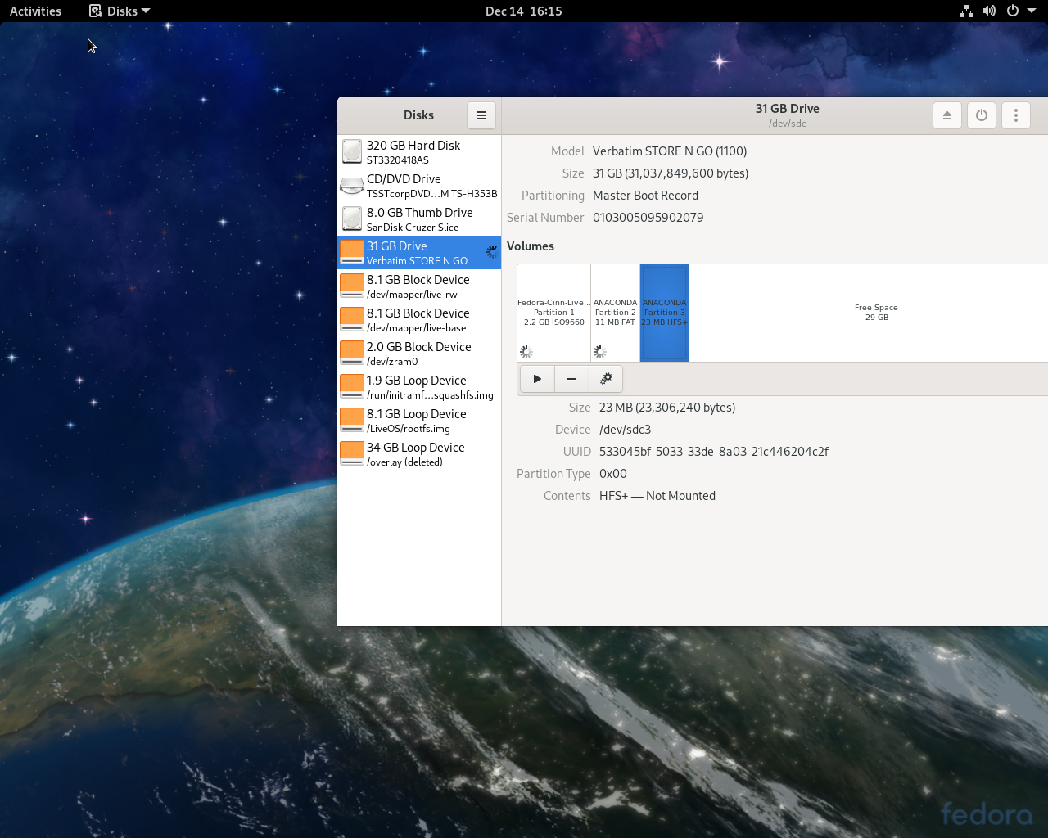The height and width of the screenshot is (838, 1048).
Task: Click the spinner in Partition 1 volume
Action: tap(526, 352)
